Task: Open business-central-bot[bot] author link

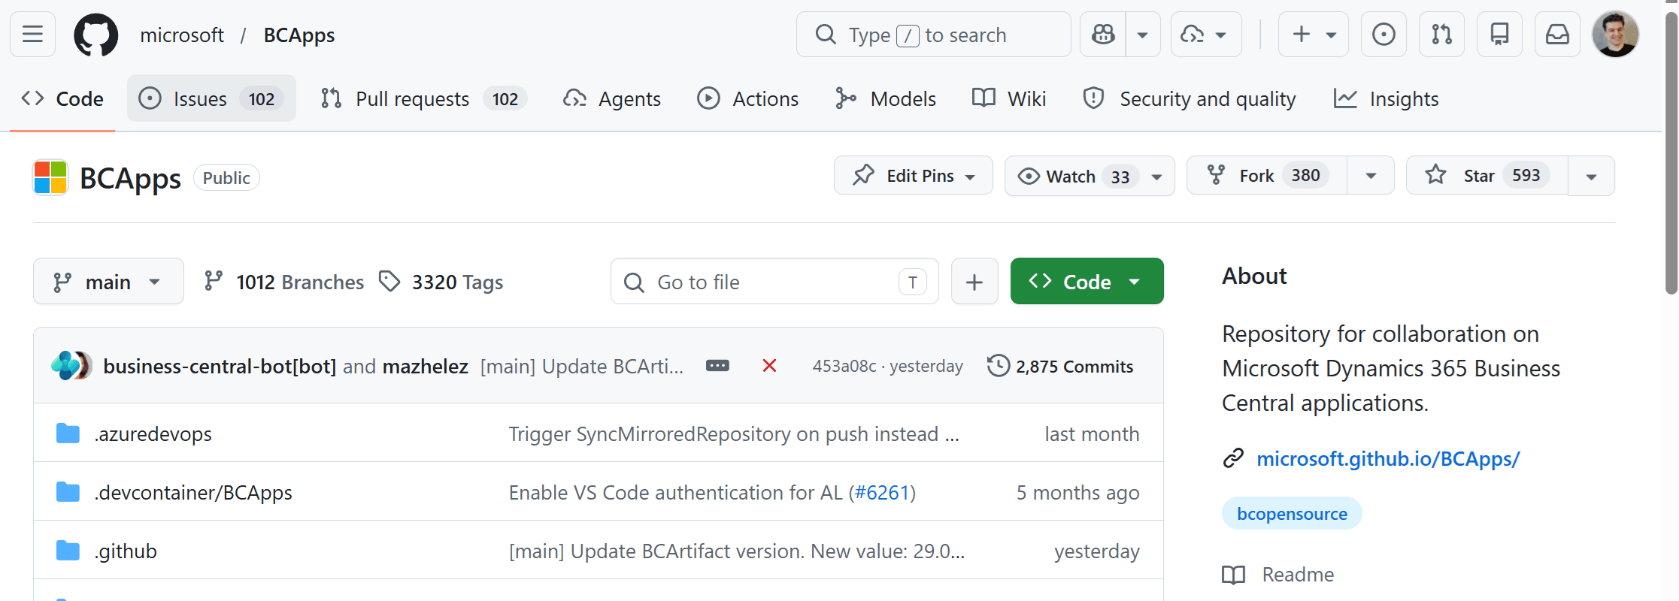Action: point(220,366)
